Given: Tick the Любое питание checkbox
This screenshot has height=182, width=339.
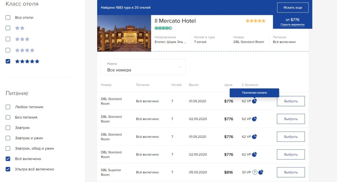Looking at the screenshot, I should (8, 107).
